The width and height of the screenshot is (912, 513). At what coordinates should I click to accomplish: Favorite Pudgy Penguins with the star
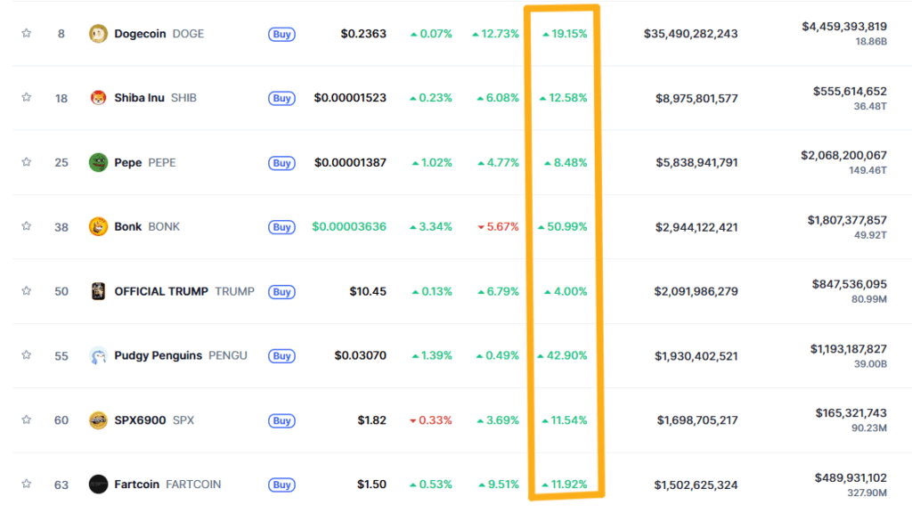pyautogui.click(x=26, y=354)
